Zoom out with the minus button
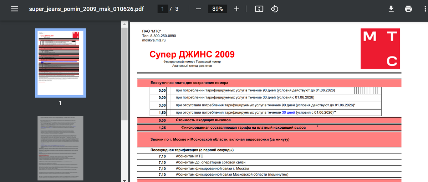Screen dimensions: 428x182 [x=198, y=9]
